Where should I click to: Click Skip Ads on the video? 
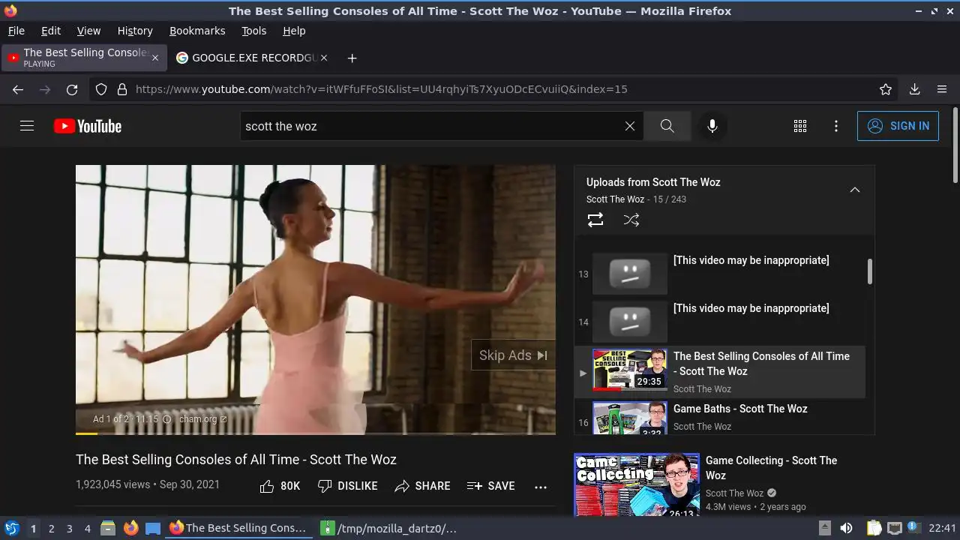coord(513,355)
